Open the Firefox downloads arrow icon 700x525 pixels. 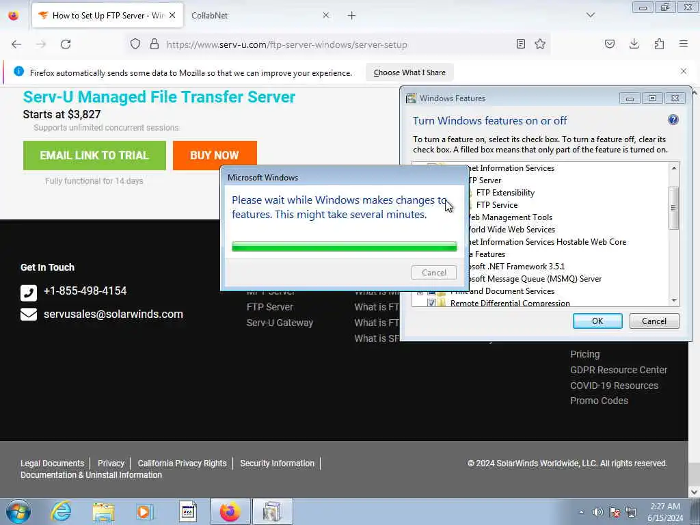coord(634,44)
